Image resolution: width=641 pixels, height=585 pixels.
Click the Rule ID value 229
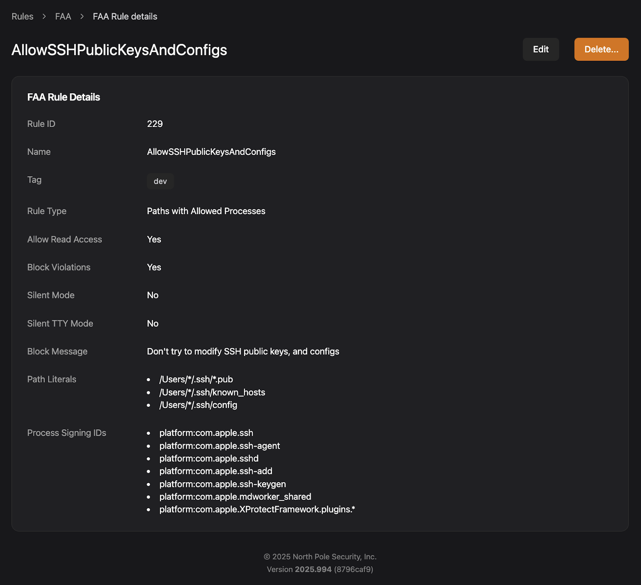(x=155, y=124)
